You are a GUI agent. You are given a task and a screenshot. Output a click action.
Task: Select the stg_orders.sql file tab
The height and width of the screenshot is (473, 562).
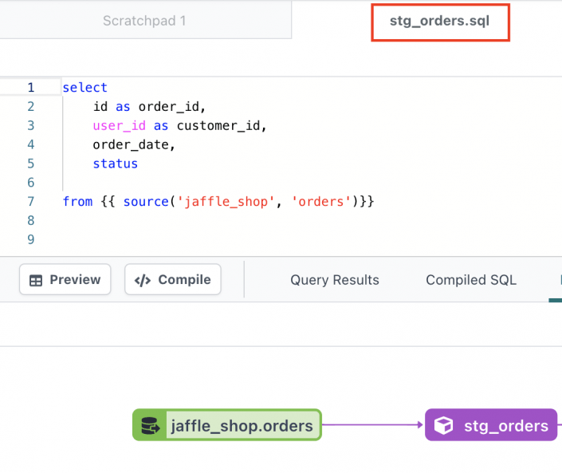click(x=439, y=22)
